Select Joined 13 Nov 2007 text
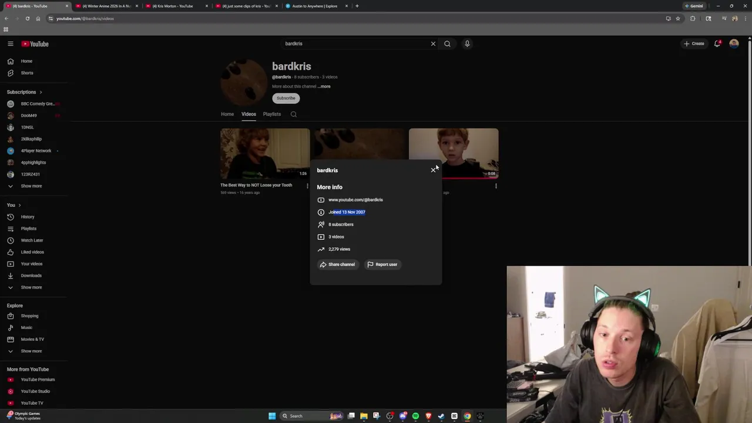This screenshot has height=423, width=752. 347,212
